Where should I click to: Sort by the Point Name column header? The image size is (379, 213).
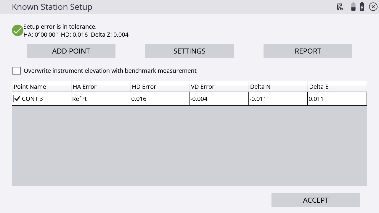(x=42, y=87)
